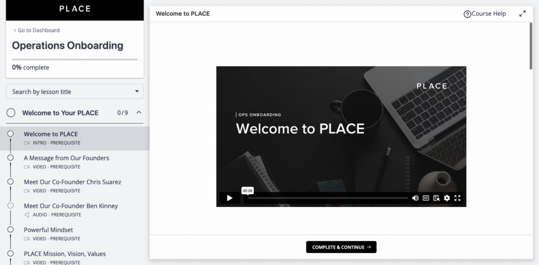Toggle completion circle for Welcome to PLACE lesson
This screenshot has height=265, width=539.
click(x=11, y=134)
